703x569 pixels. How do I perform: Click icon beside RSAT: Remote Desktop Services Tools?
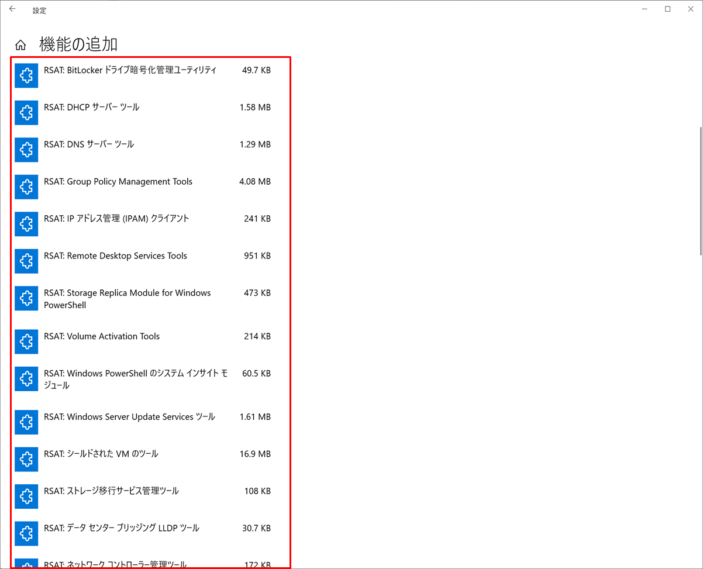coord(26,261)
